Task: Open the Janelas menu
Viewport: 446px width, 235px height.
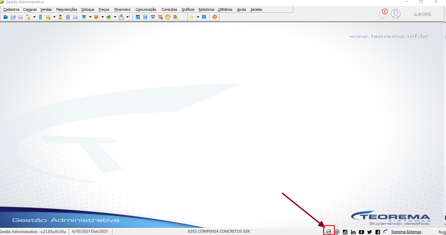Action: pyautogui.click(x=256, y=9)
